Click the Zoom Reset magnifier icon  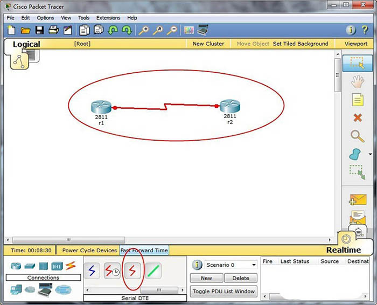click(x=158, y=30)
